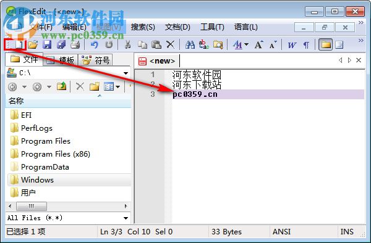Toggle paragraph marks display
This screenshot has width=371, height=243.
point(306,45)
